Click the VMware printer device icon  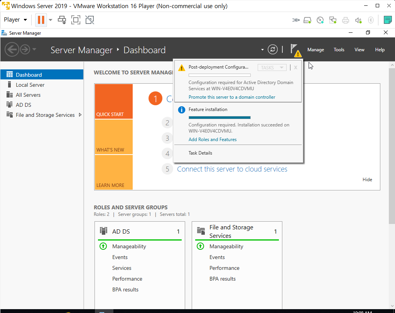pos(345,20)
